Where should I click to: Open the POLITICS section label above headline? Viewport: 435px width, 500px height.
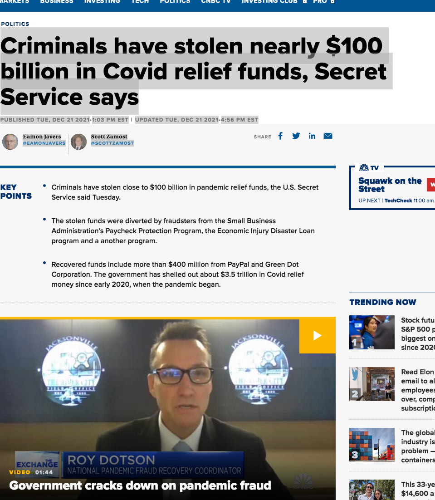15,24
